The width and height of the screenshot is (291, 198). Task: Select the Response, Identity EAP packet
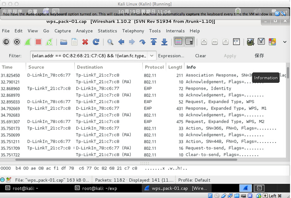tap(143, 89)
